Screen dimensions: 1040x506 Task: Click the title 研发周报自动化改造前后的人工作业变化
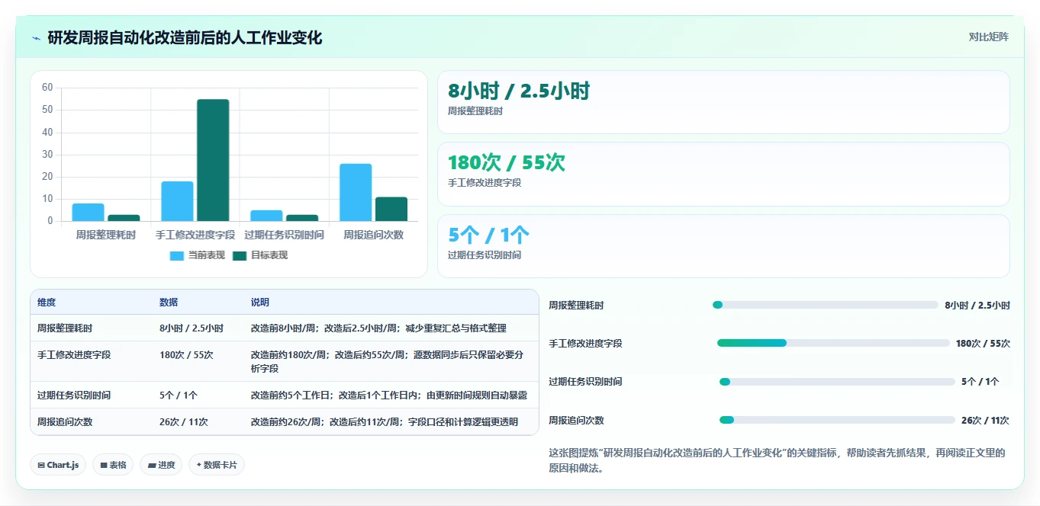coord(185,37)
